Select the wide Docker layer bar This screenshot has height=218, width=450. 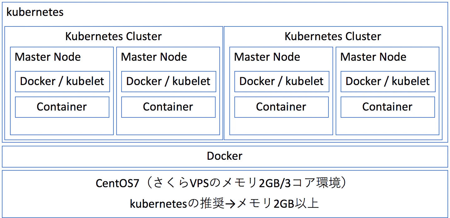[225, 157]
